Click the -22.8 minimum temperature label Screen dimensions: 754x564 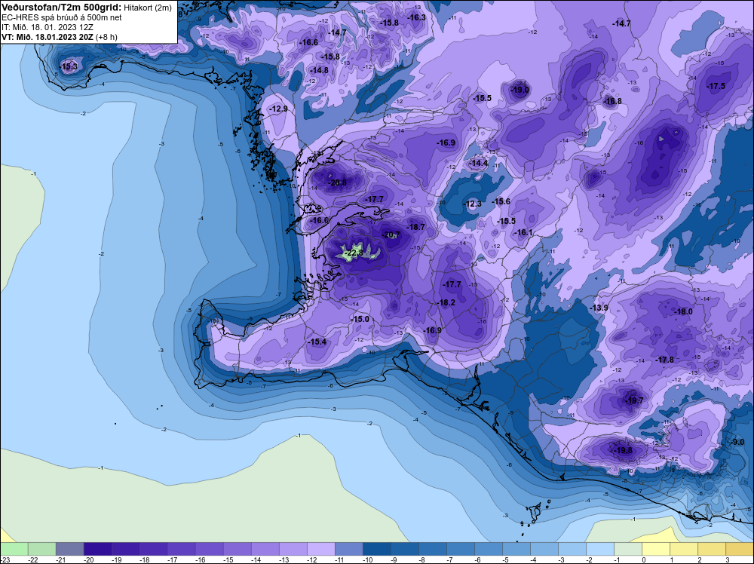(x=354, y=253)
